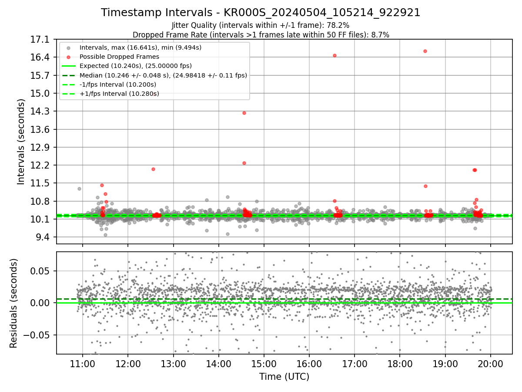The height and width of the screenshot is (392, 522).
Task: Click legend entry '-1/fps Interval (10.200s)'
Action: (118, 84)
